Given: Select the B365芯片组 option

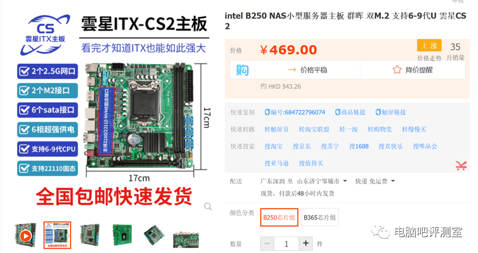Looking at the screenshot, I should [x=320, y=217].
